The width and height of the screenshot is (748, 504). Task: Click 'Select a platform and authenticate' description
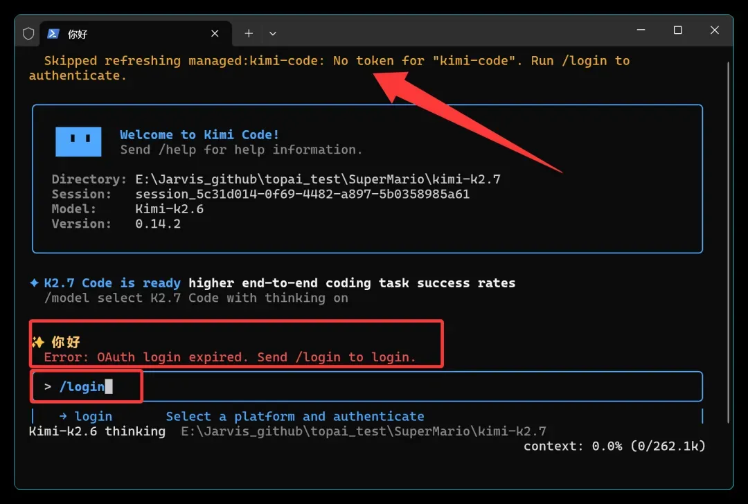[x=295, y=416]
